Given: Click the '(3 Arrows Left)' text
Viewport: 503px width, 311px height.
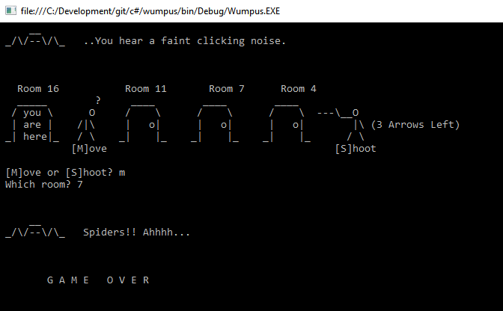Looking at the screenshot, I should (x=415, y=125).
